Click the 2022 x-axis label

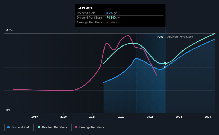pos(121,117)
